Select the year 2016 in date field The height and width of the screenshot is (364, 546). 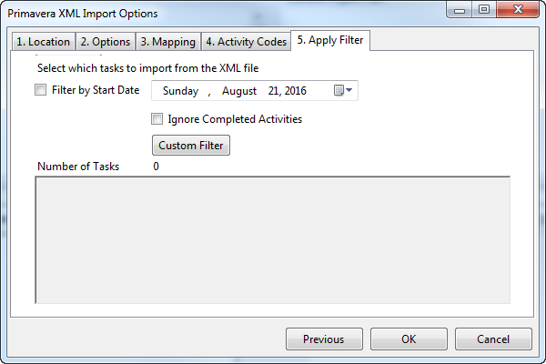point(295,91)
